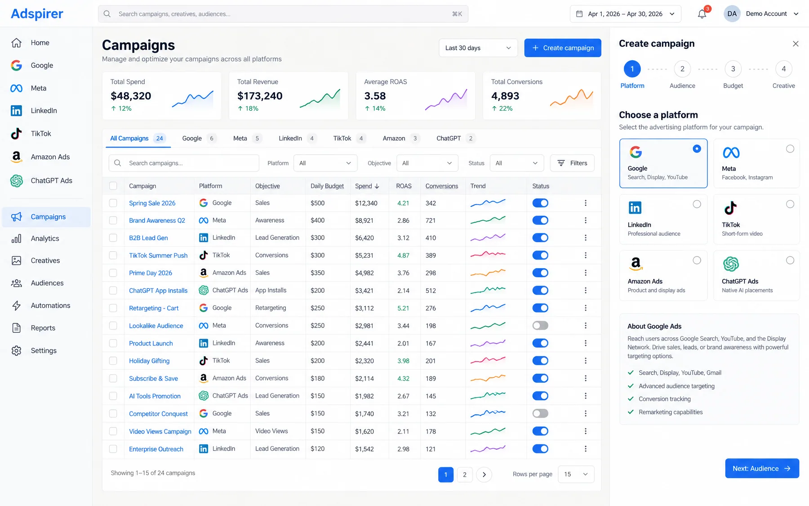Click the Next: Audience button
Screen dimensions: 809x506
(762, 469)
